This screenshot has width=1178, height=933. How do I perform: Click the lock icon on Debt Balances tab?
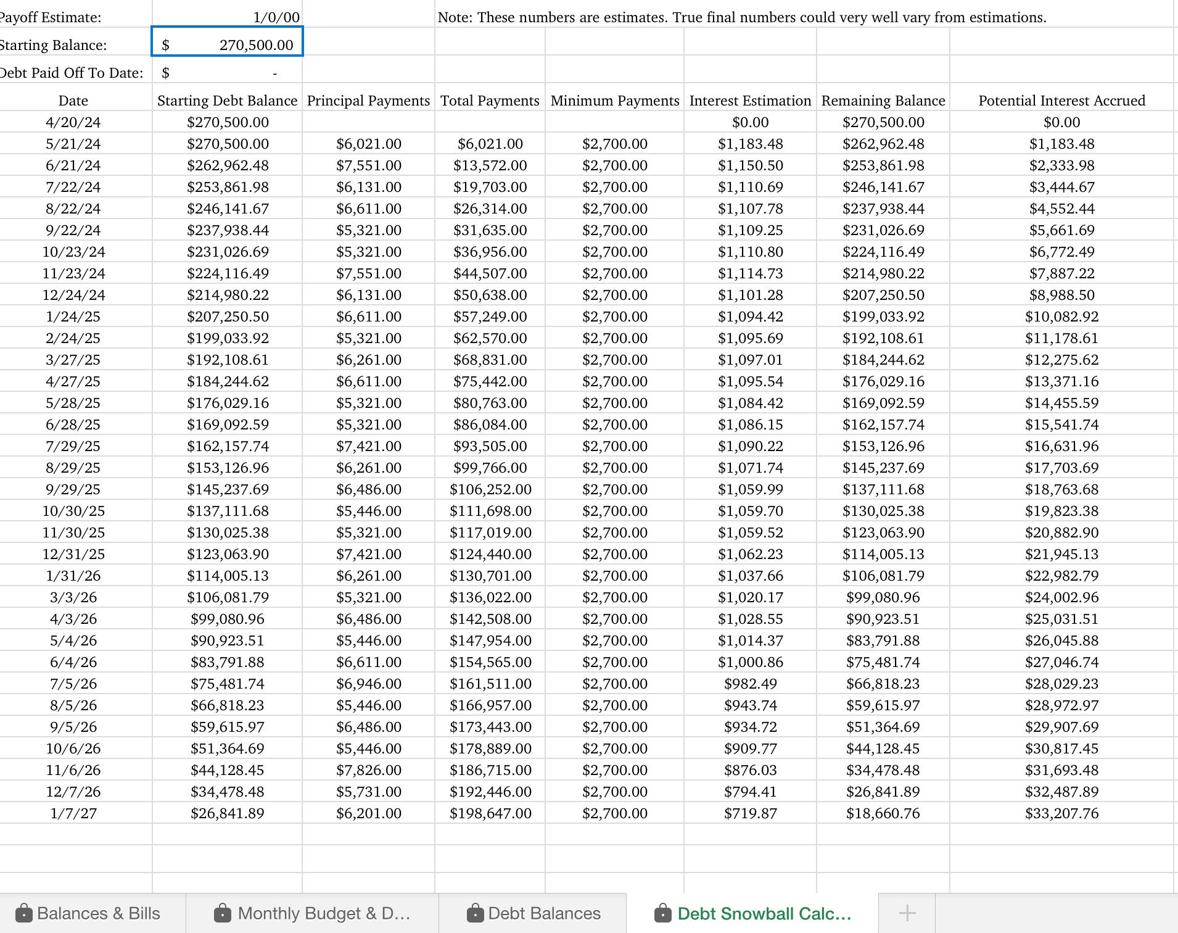[x=476, y=913]
